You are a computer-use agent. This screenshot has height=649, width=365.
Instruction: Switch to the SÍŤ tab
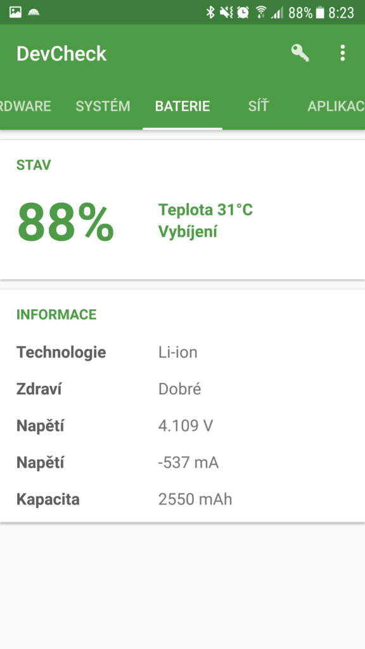(x=259, y=106)
